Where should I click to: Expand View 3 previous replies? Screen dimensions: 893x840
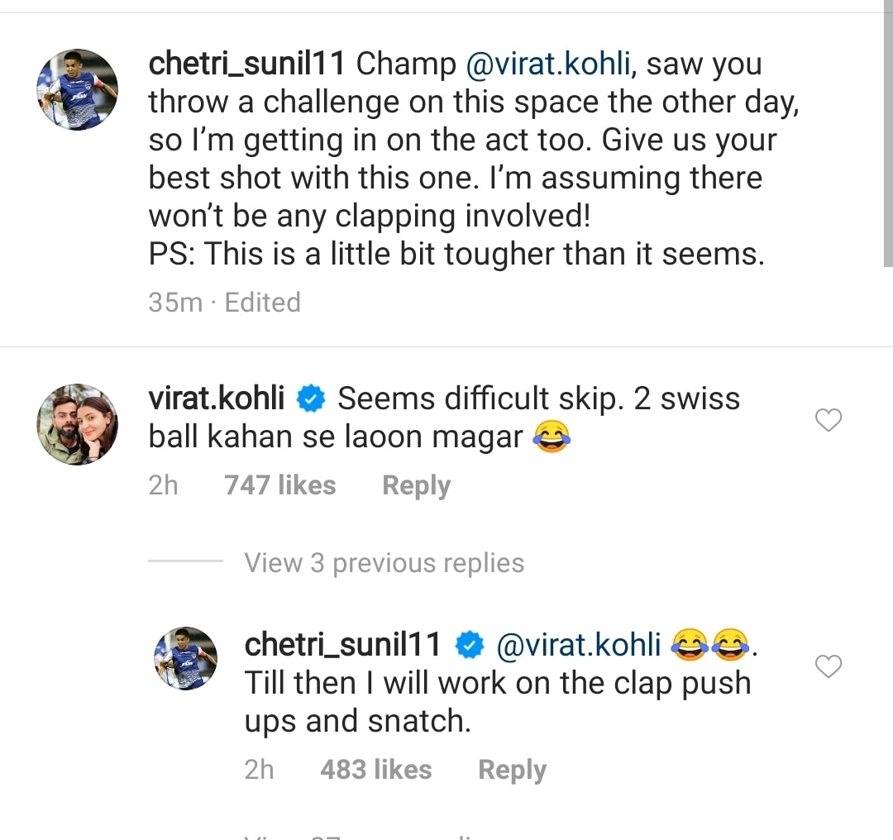click(384, 563)
